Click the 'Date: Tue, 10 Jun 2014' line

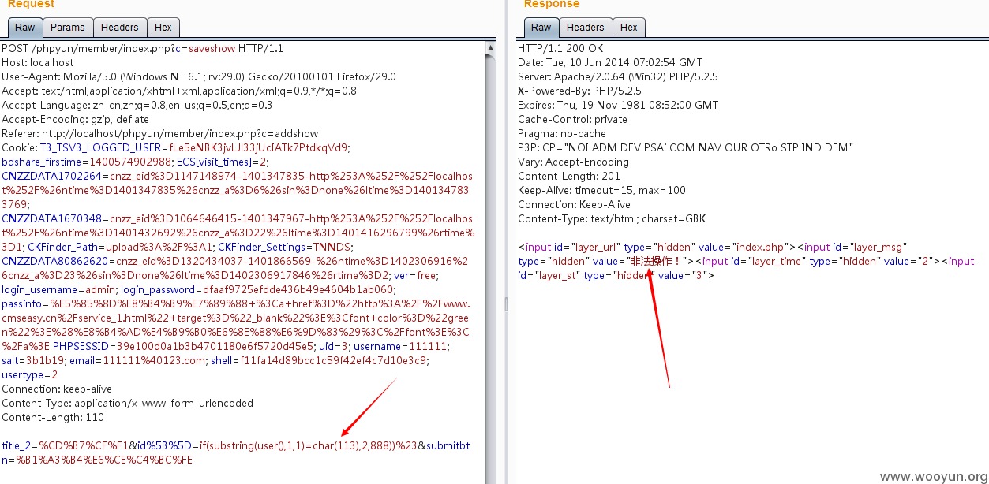610,62
